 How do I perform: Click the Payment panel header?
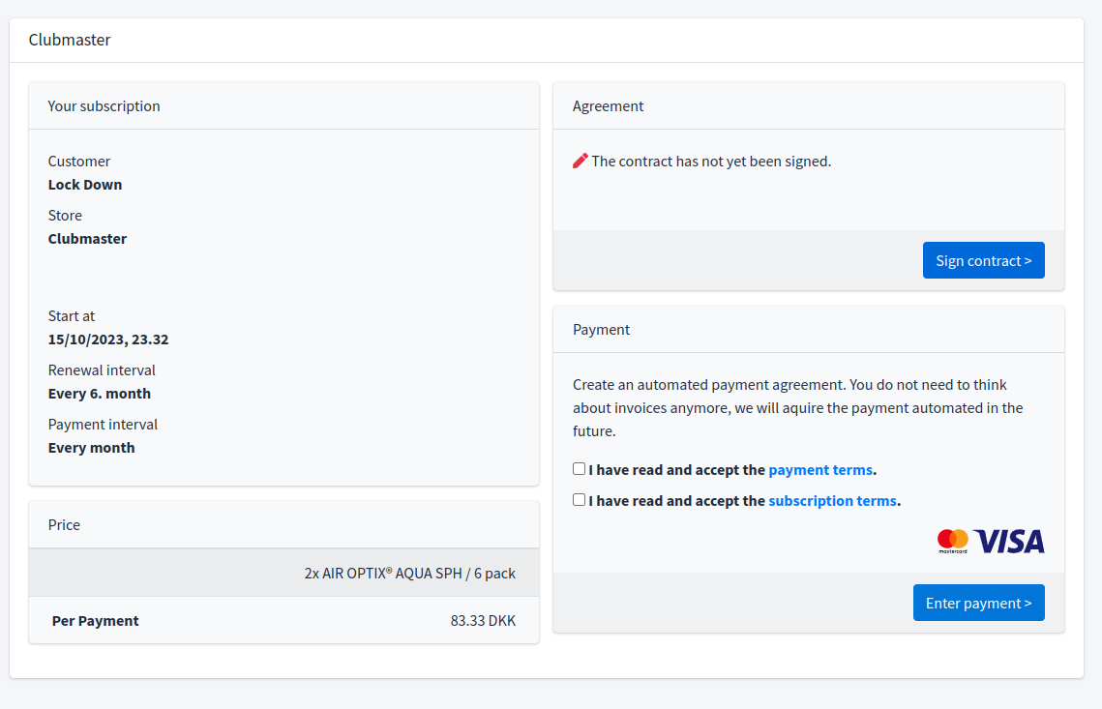click(601, 330)
